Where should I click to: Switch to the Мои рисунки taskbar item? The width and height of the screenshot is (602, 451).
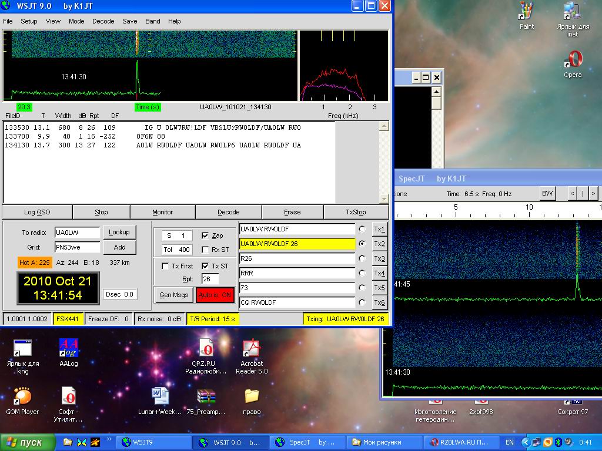coord(384,442)
